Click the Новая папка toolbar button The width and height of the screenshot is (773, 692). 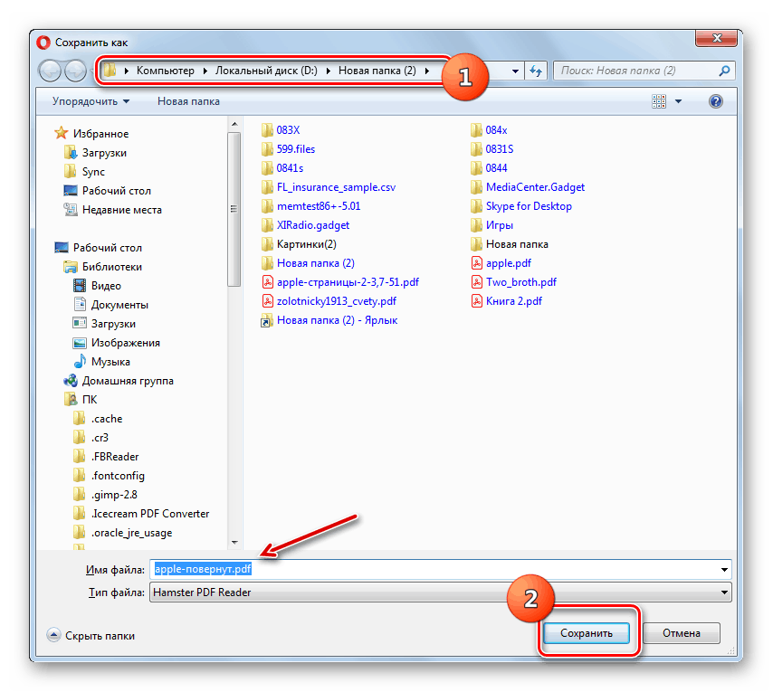pyautogui.click(x=188, y=101)
